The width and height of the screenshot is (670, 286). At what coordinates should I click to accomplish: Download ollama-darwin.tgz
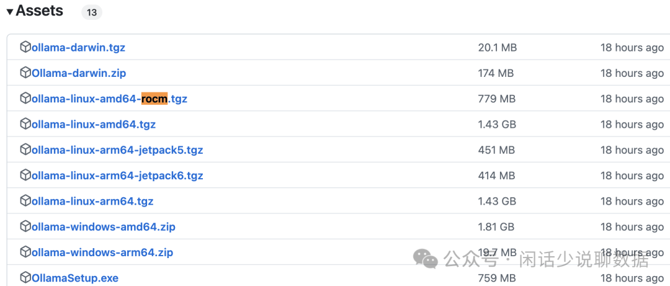(x=79, y=48)
